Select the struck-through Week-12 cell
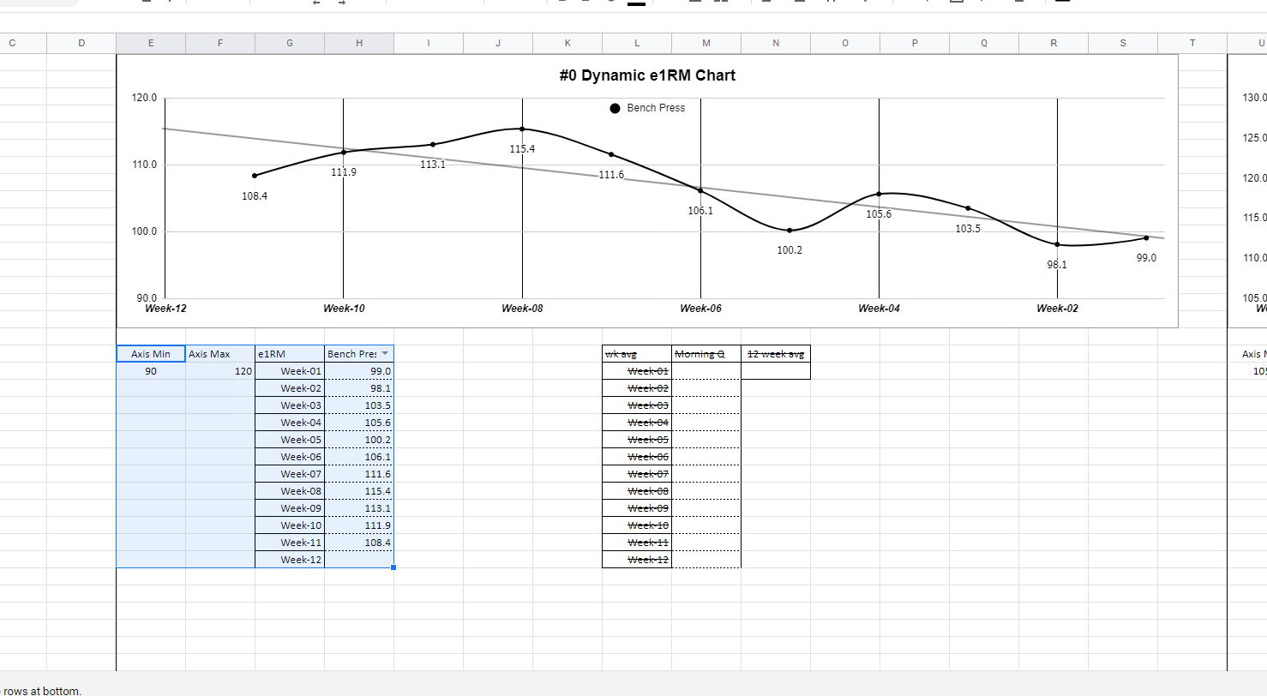Screen dimensions: 1267x696 pos(637,560)
